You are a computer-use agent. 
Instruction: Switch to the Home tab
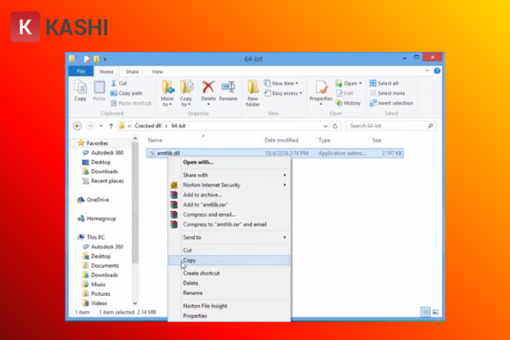click(x=106, y=71)
